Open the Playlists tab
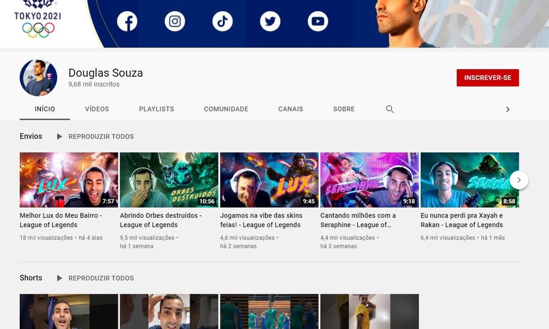Screen dimensions: 549x329 pyautogui.click(x=156, y=109)
